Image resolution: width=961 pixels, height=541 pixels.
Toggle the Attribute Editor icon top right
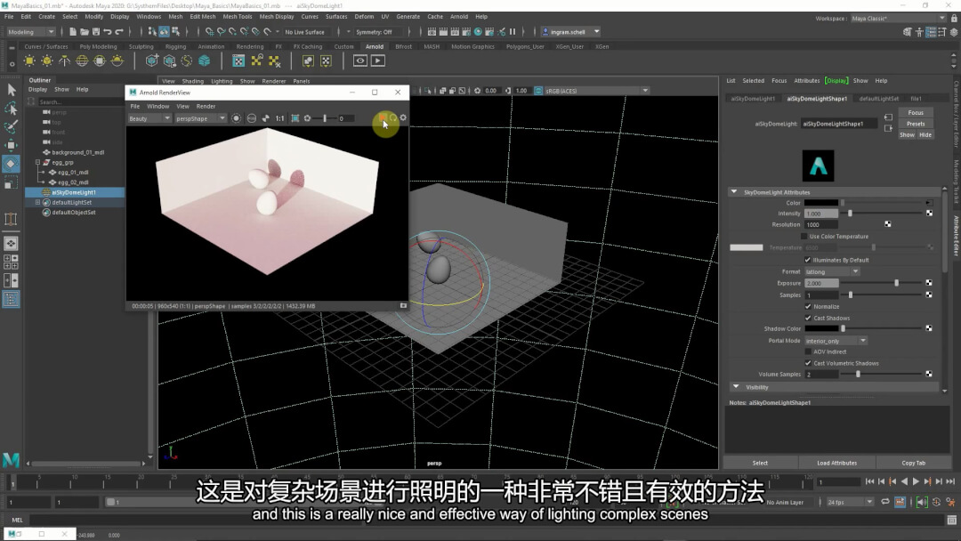coord(931,32)
